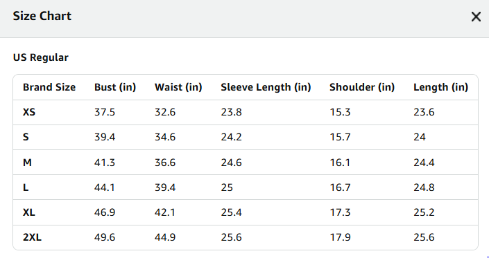Click the Size Chart title
Image resolution: width=489 pixels, height=258 pixels.
[x=42, y=16]
